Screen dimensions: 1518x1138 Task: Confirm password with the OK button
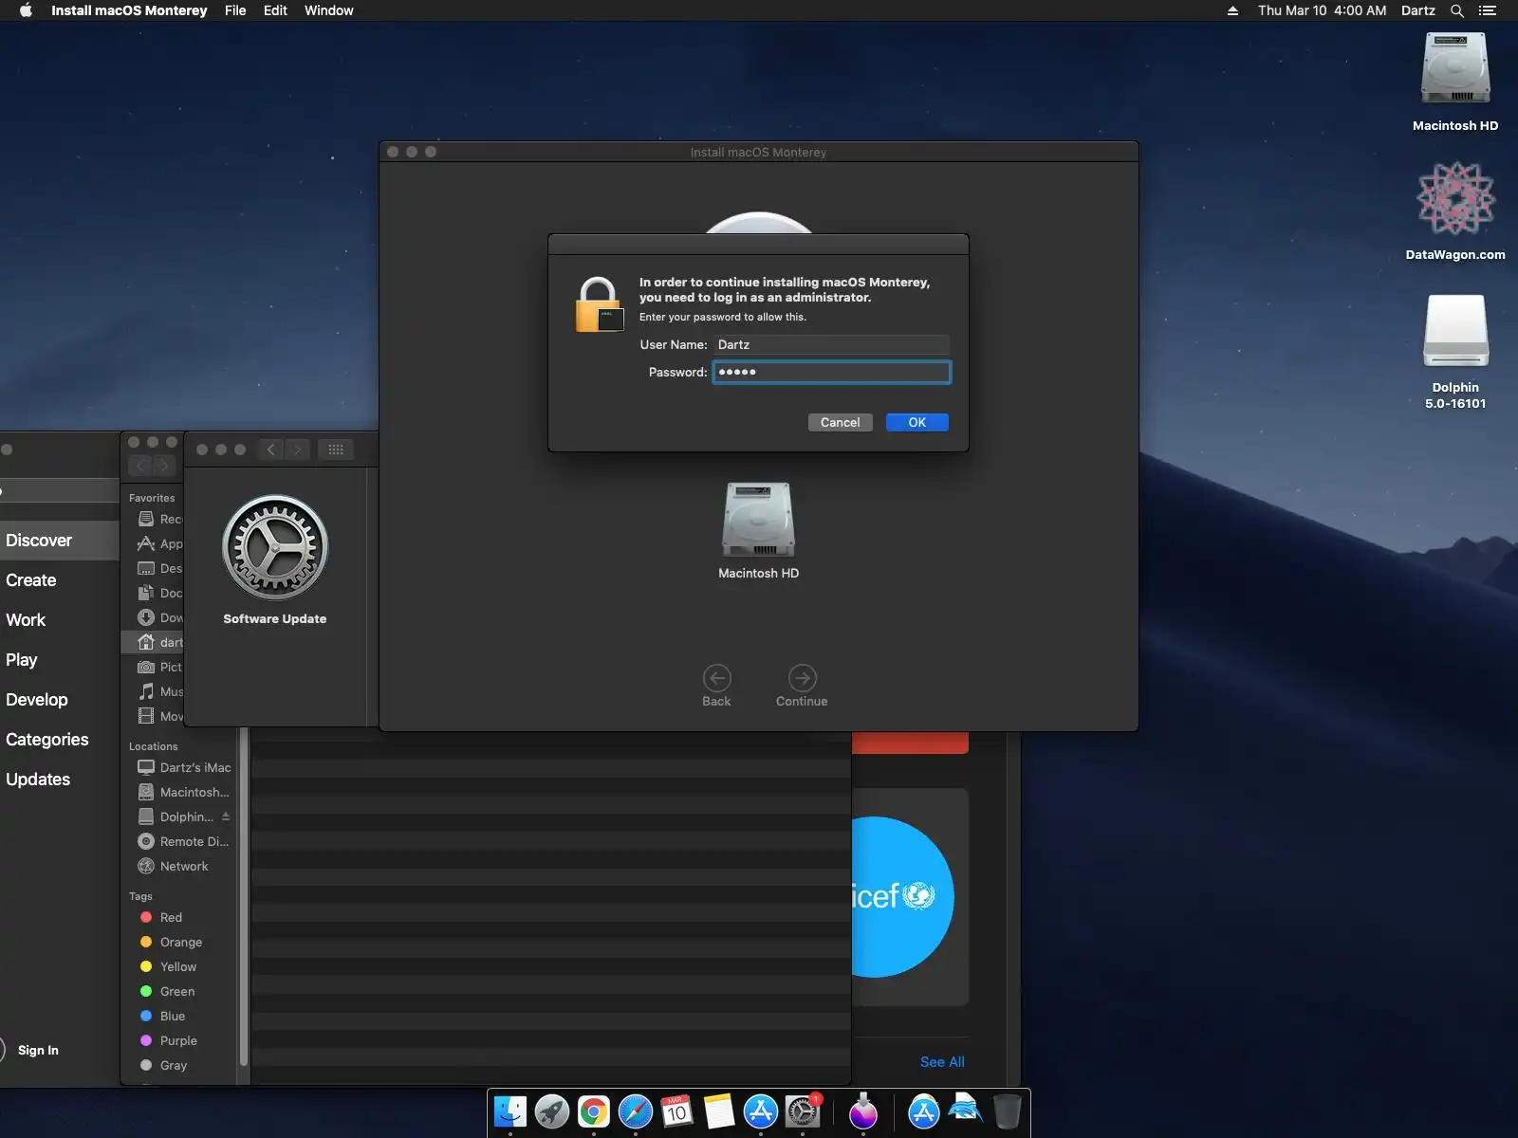(x=916, y=422)
